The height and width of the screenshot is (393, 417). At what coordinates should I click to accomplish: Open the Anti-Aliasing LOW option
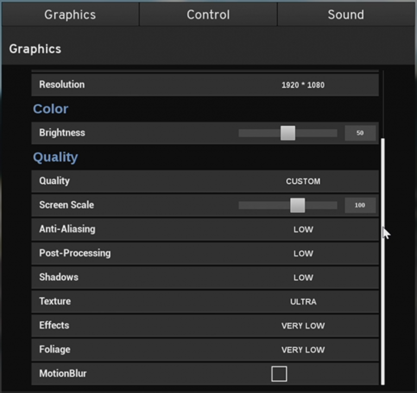[303, 229]
